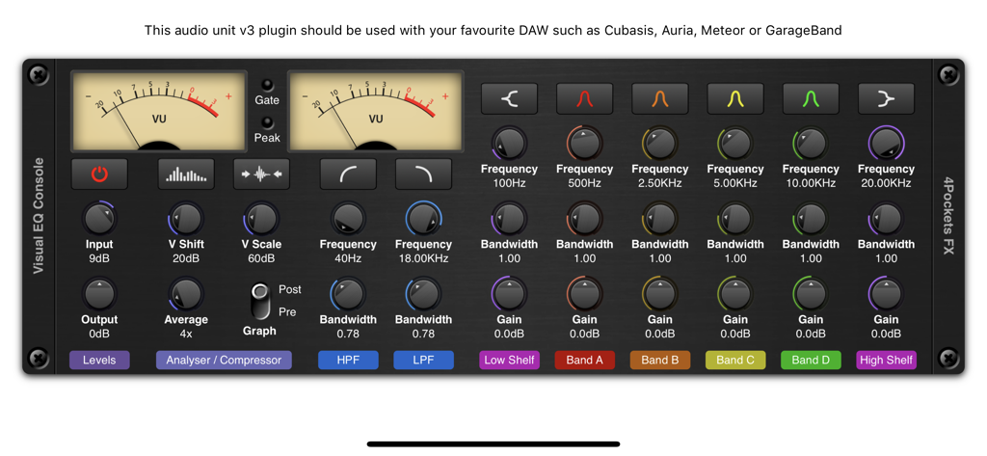
Task: Toggle the Low Shelf curve button
Action: 509,99
